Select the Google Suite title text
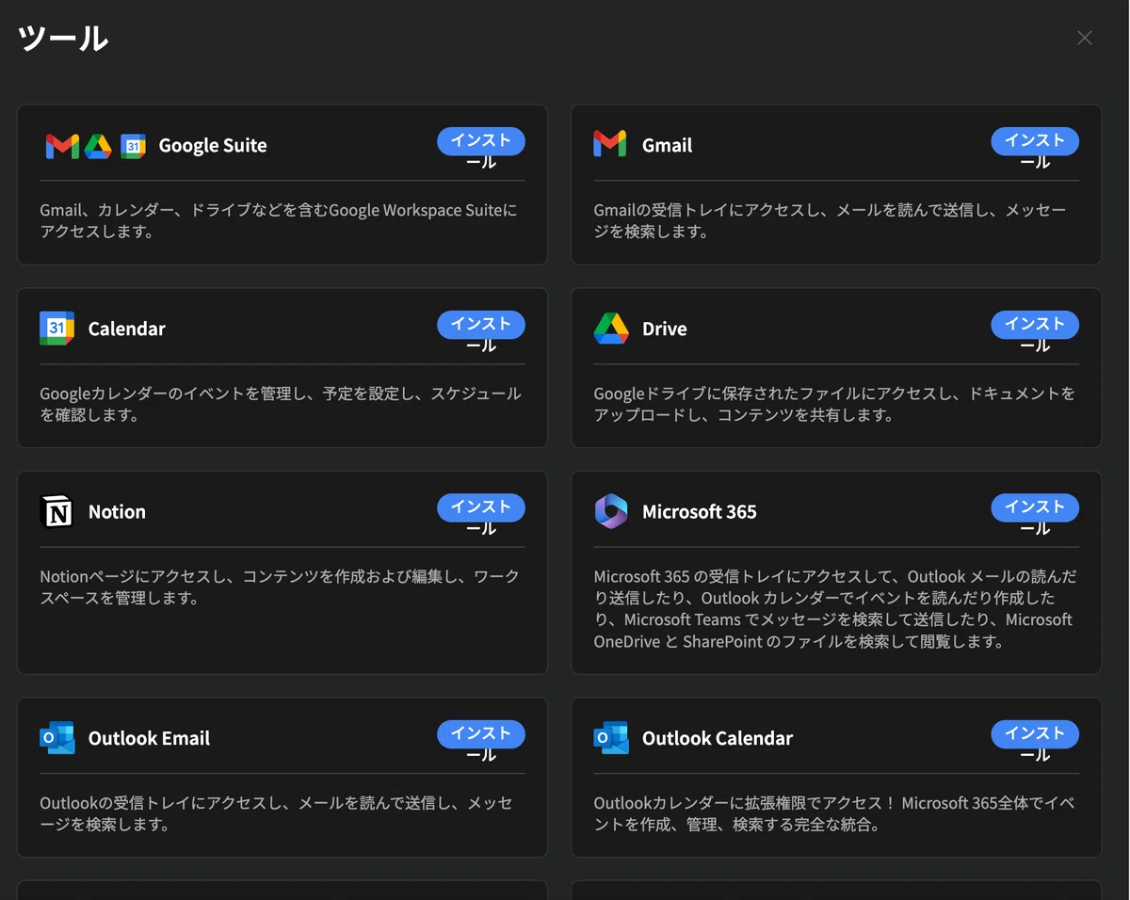This screenshot has height=900, width=1130. point(213,145)
